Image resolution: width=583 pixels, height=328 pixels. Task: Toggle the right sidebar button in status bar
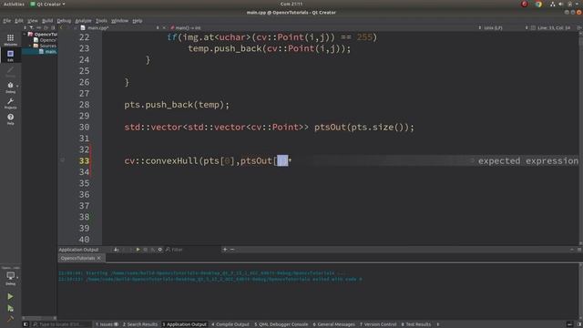(579, 324)
